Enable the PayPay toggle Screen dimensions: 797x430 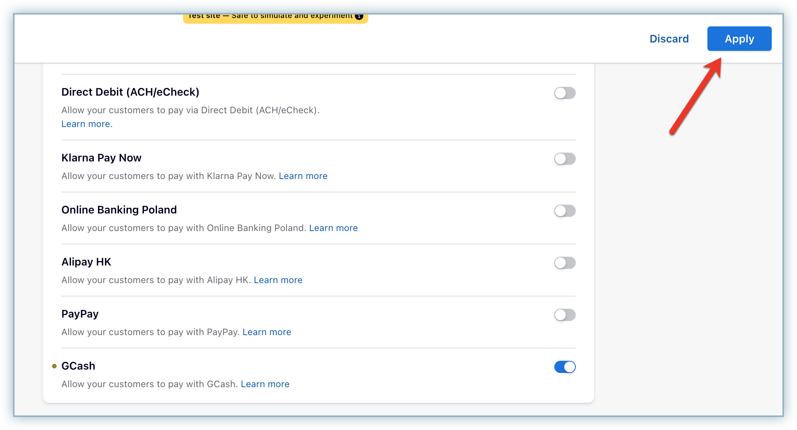pos(565,315)
